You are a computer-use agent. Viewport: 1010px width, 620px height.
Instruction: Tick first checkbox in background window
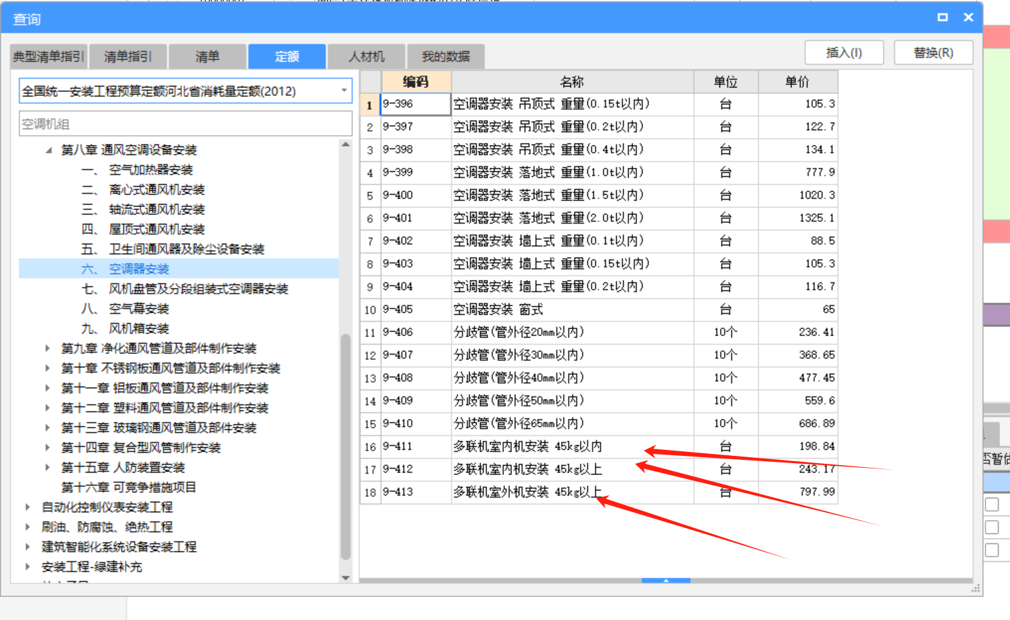pyautogui.click(x=991, y=505)
